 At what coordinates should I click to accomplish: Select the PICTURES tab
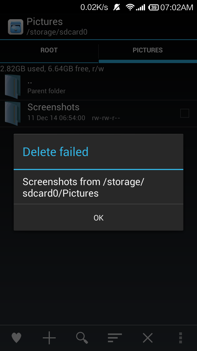(x=148, y=50)
